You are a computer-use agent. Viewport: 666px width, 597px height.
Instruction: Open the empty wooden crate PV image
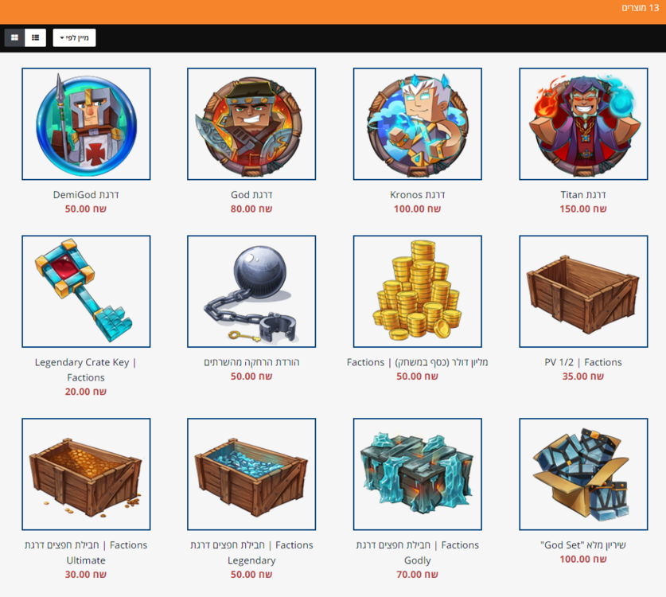(583, 291)
